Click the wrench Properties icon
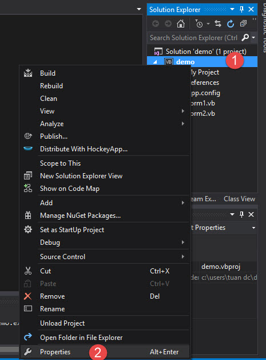266x360 pixels. pyautogui.click(x=27, y=351)
